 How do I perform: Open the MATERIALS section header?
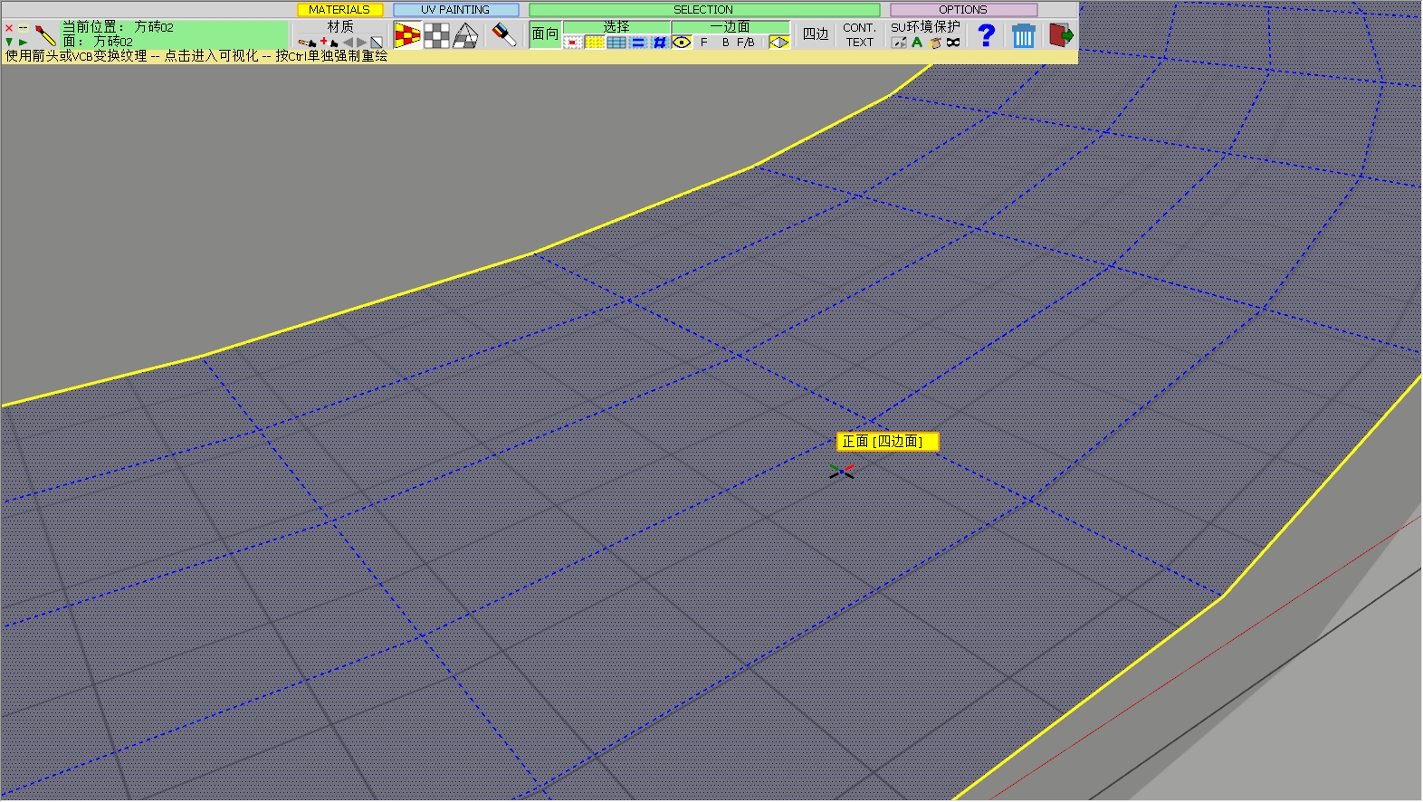pyautogui.click(x=339, y=10)
